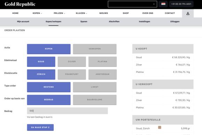The width and height of the screenshot is (202, 135).
Task: Expand the Kluizen menu
Action: click(81, 13)
